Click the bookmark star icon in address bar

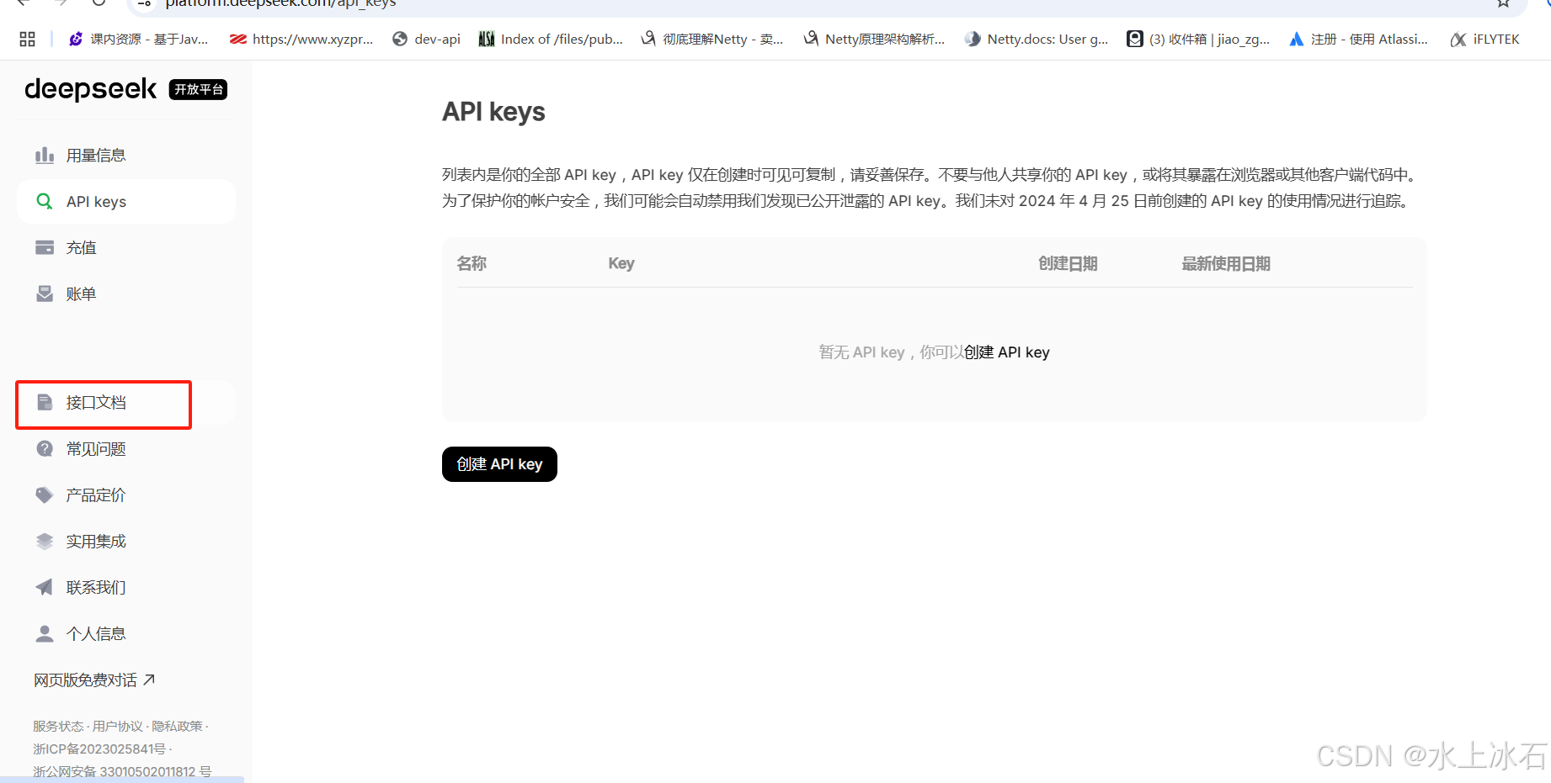[1503, 3]
